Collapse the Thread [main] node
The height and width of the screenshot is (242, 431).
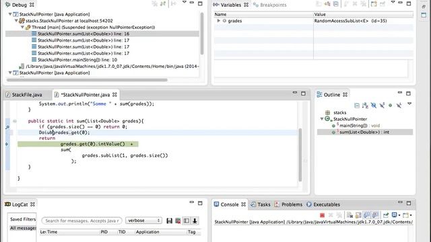22,28
